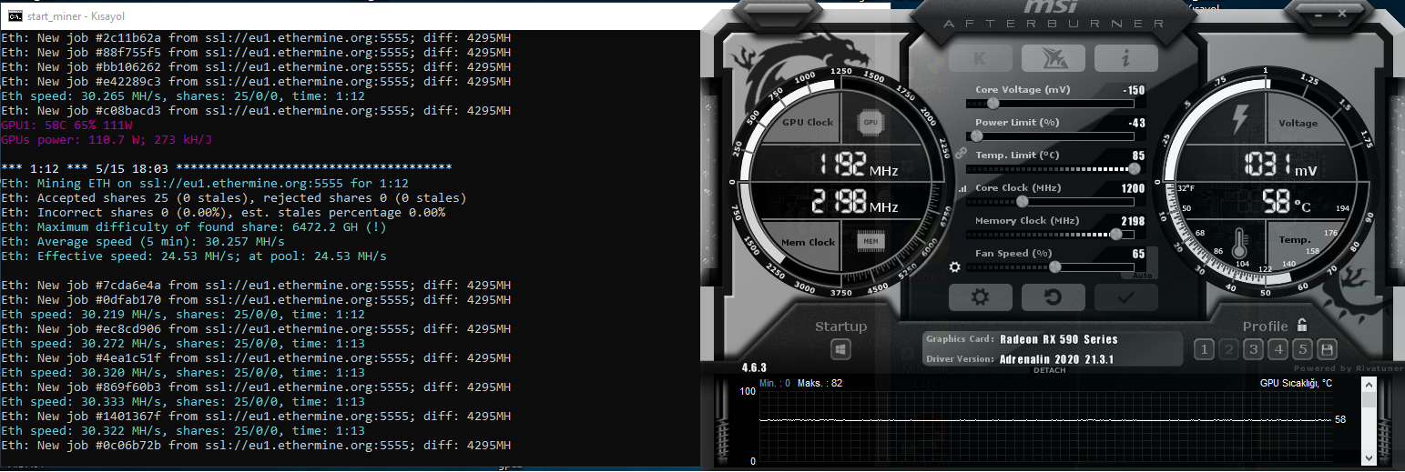The image size is (1405, 472).
Task: Click the Memory Clock value 2198
Action: [1133, 221]
